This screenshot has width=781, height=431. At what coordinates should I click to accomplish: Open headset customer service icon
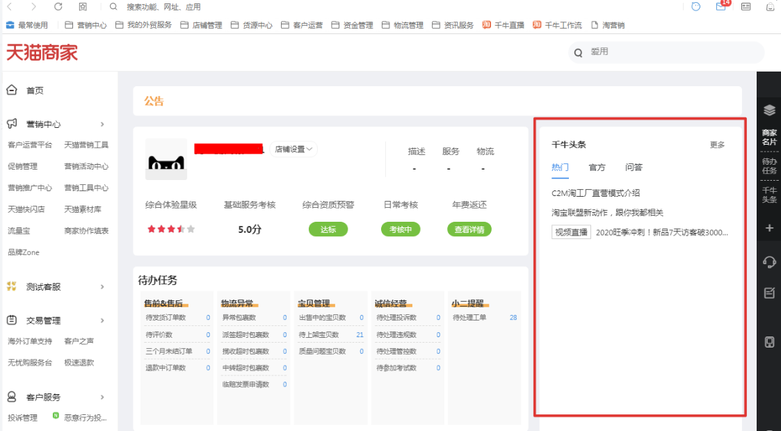pyautogui.click(x=769, y=262)
